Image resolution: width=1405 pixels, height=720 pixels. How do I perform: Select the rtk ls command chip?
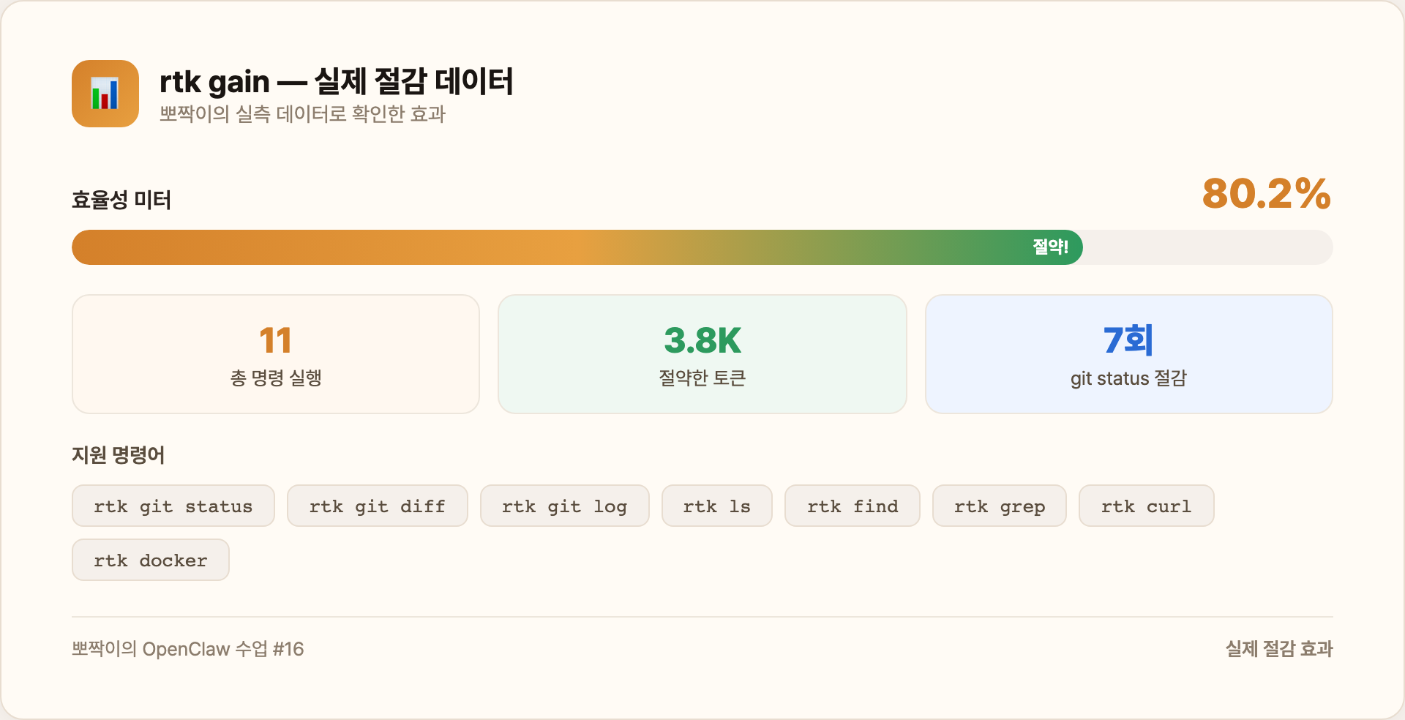[716, 506]
